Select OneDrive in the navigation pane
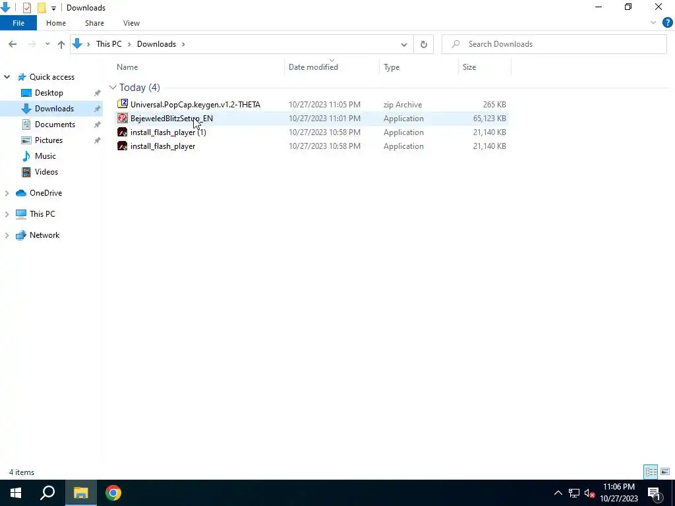 [x=45, y=193]
